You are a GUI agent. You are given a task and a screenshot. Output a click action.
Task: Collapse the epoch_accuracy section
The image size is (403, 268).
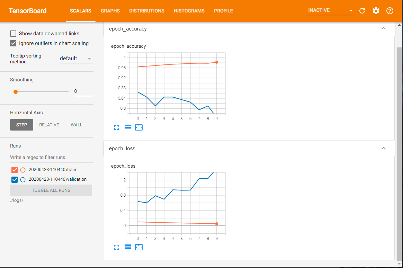pos(384,28)
